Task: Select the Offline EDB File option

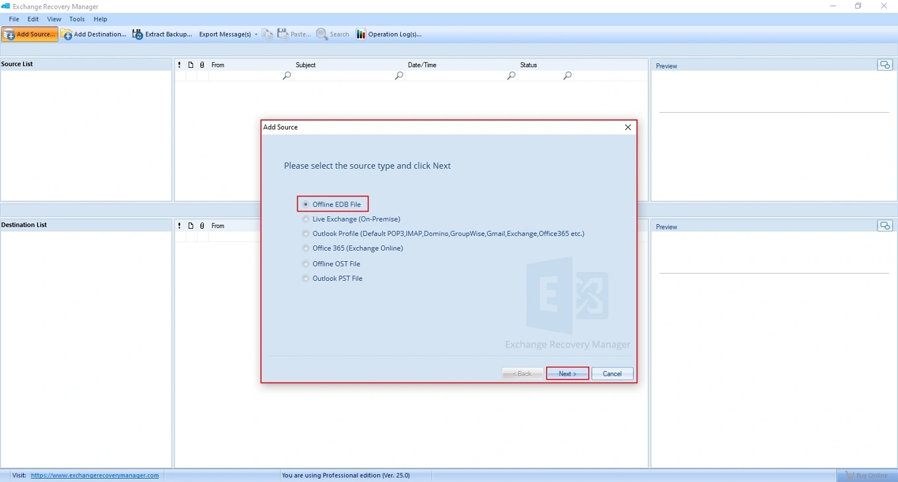Action: tap(306, 204)
